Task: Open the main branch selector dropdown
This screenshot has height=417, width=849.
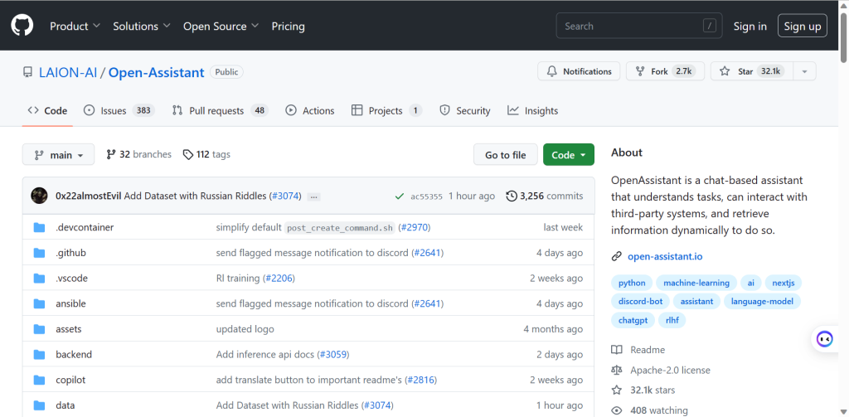Action: coord(58,155)
